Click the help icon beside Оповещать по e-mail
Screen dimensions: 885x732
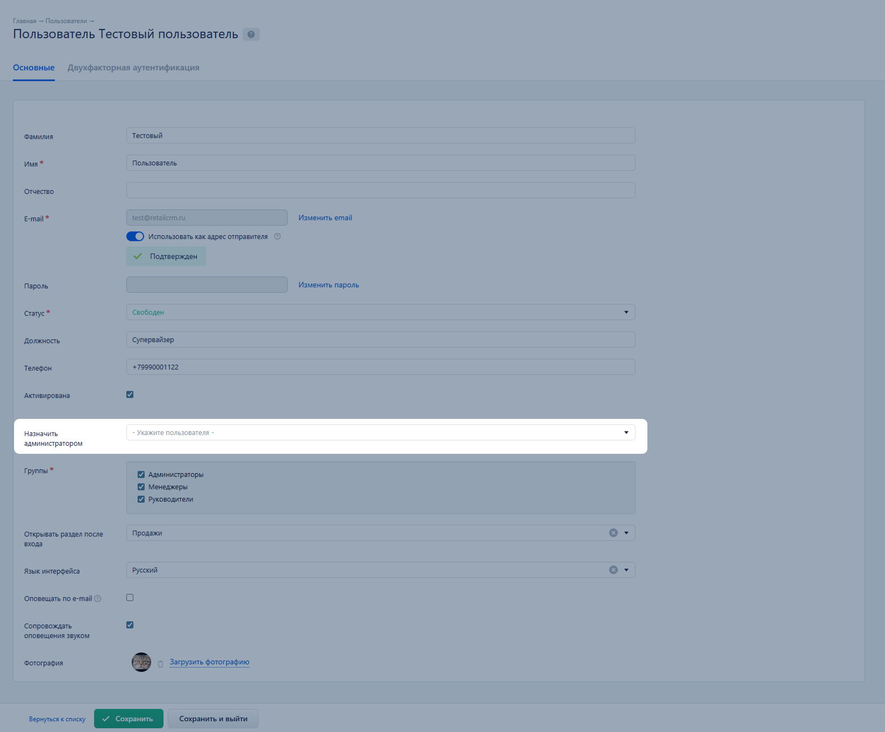[98, 599]
